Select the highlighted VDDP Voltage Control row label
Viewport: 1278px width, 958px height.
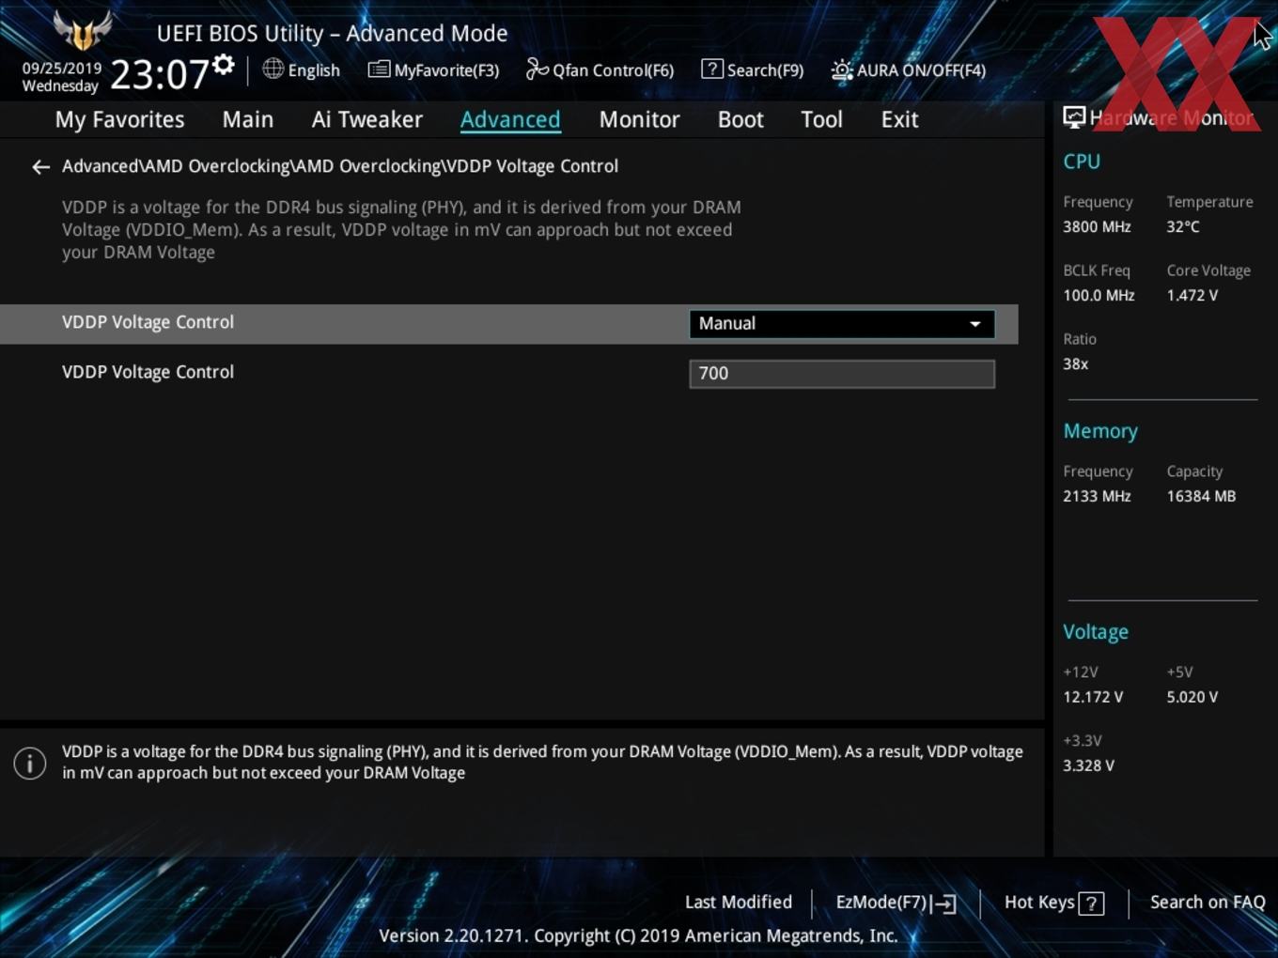tap(148, 322)
